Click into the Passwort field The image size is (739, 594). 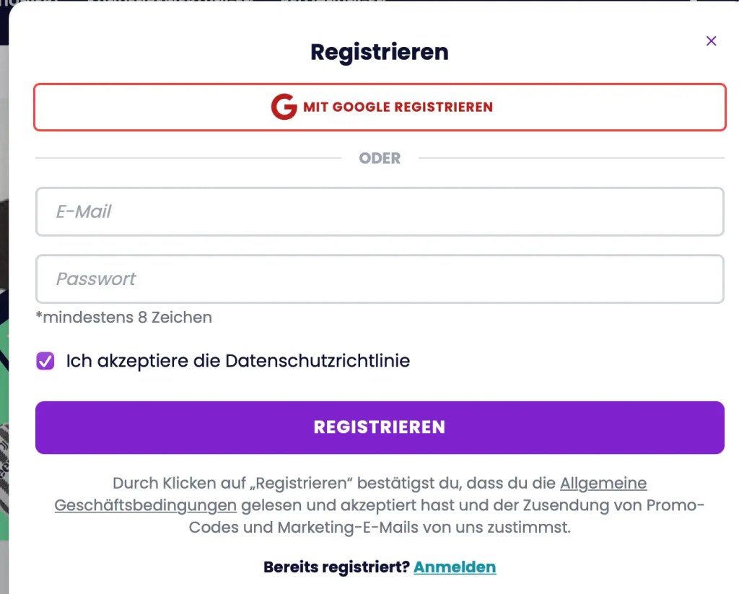point(380,279)
